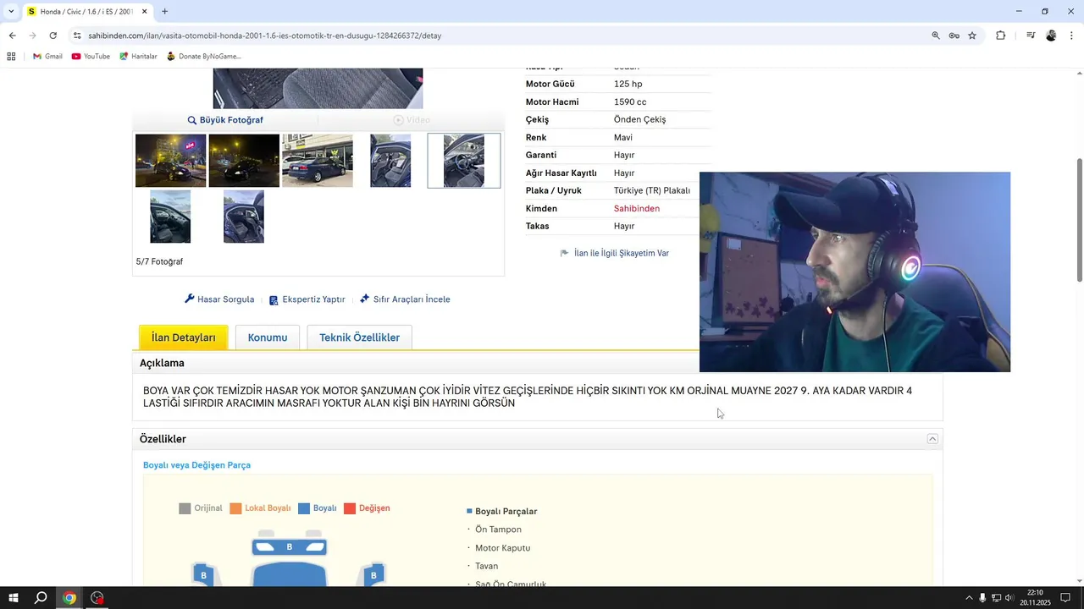Screen dimensions: 1084x609
Task: Select the third thumbnail showing car side view
Action: pyautogui.click(x=317, y=161)
